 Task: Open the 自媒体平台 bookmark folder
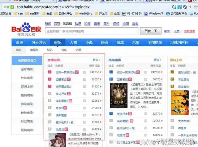pos(63,14)
